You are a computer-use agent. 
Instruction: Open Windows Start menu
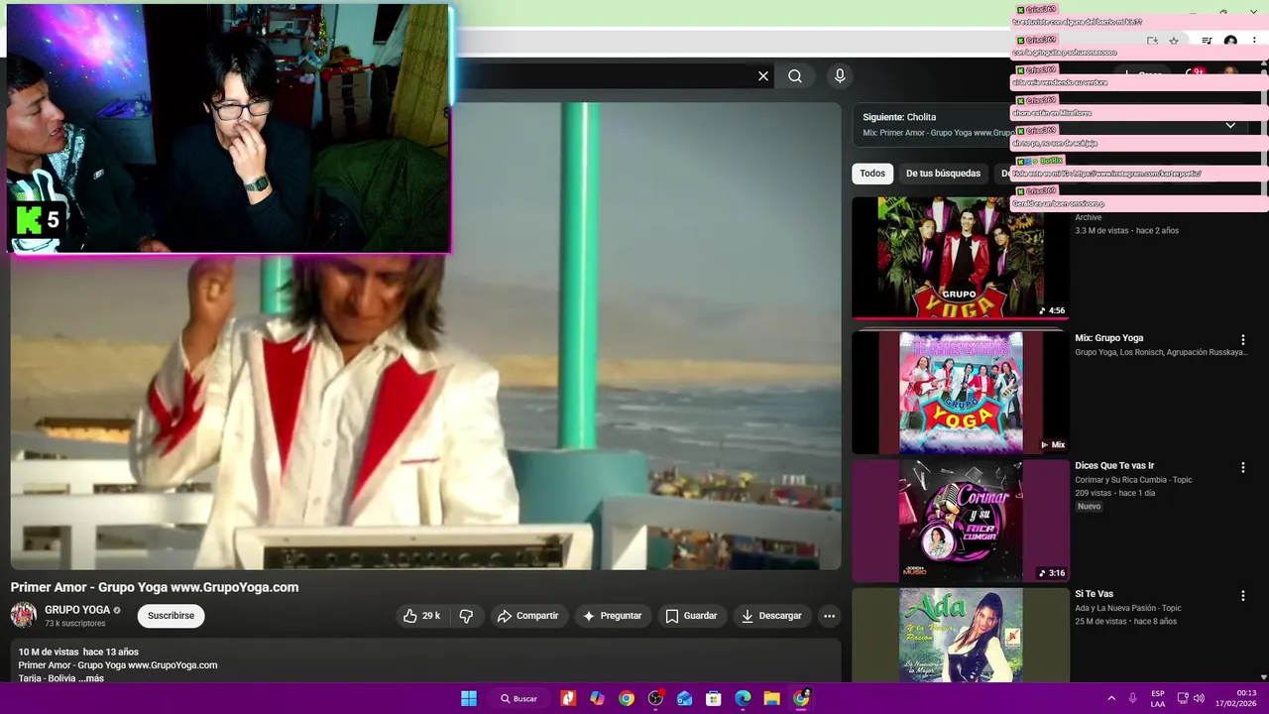click(x=469, y=698)
